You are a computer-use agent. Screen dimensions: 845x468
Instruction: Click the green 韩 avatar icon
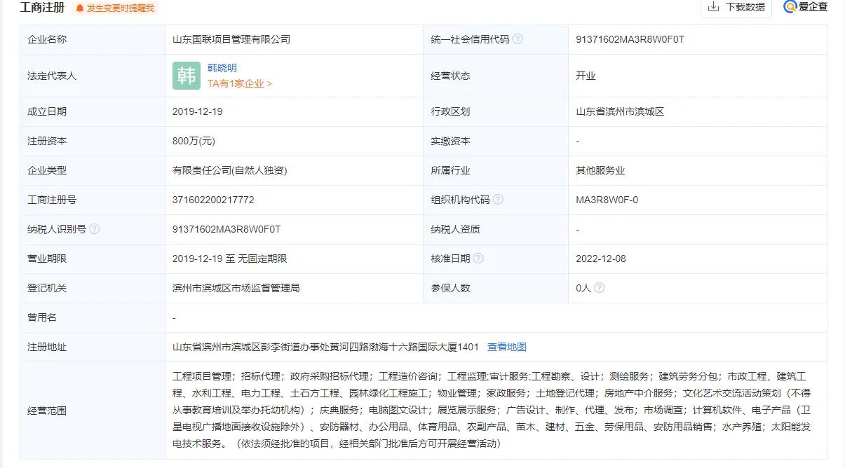pyautogui.click(x=185, y=75)
